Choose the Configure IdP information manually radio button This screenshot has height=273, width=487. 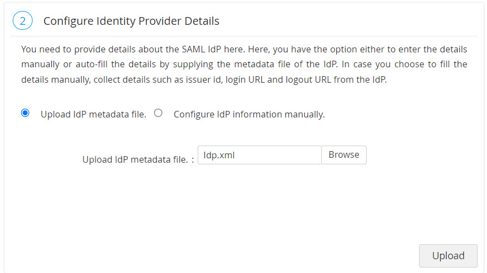click(x=158, y=113)
